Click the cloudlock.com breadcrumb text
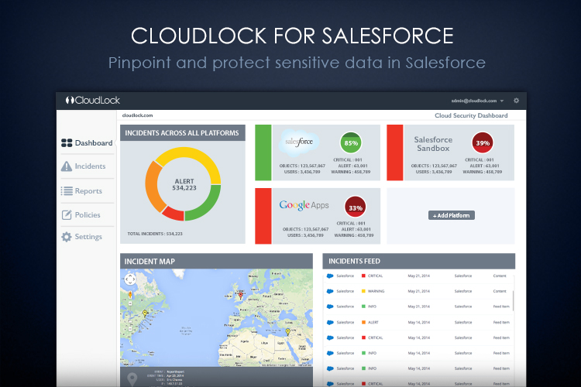 [x=137, y=115]
